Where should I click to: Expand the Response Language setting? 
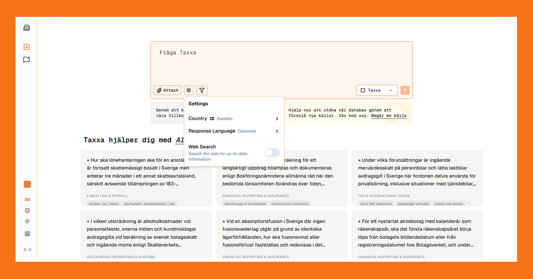[x=234, y=131]
